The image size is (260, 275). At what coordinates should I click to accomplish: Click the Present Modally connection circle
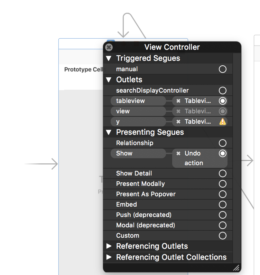(223, 184)
